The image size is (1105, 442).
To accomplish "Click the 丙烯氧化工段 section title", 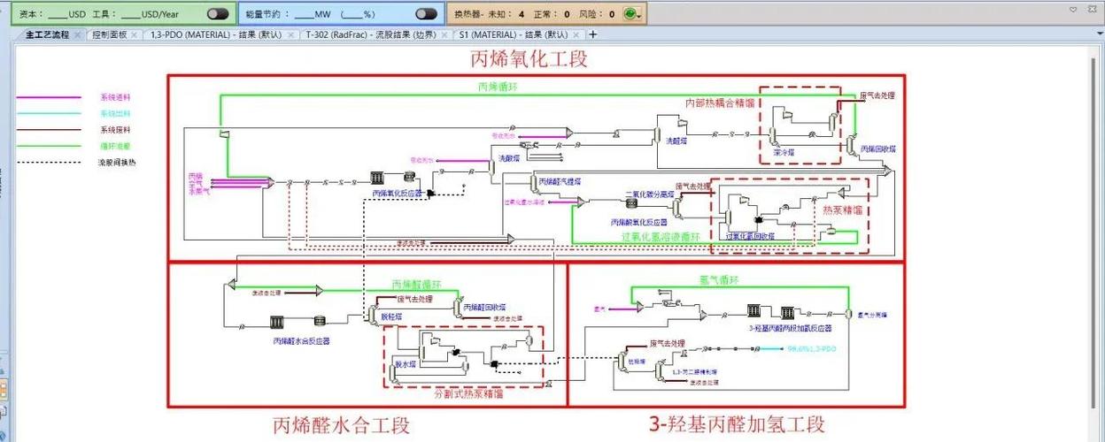I will point(529,59).
